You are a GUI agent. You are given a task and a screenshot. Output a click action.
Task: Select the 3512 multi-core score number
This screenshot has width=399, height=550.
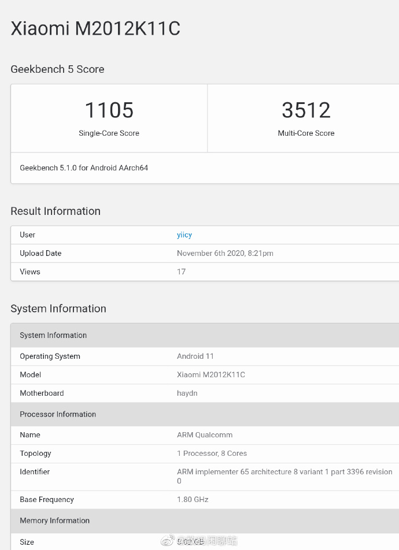pos(306,110)
